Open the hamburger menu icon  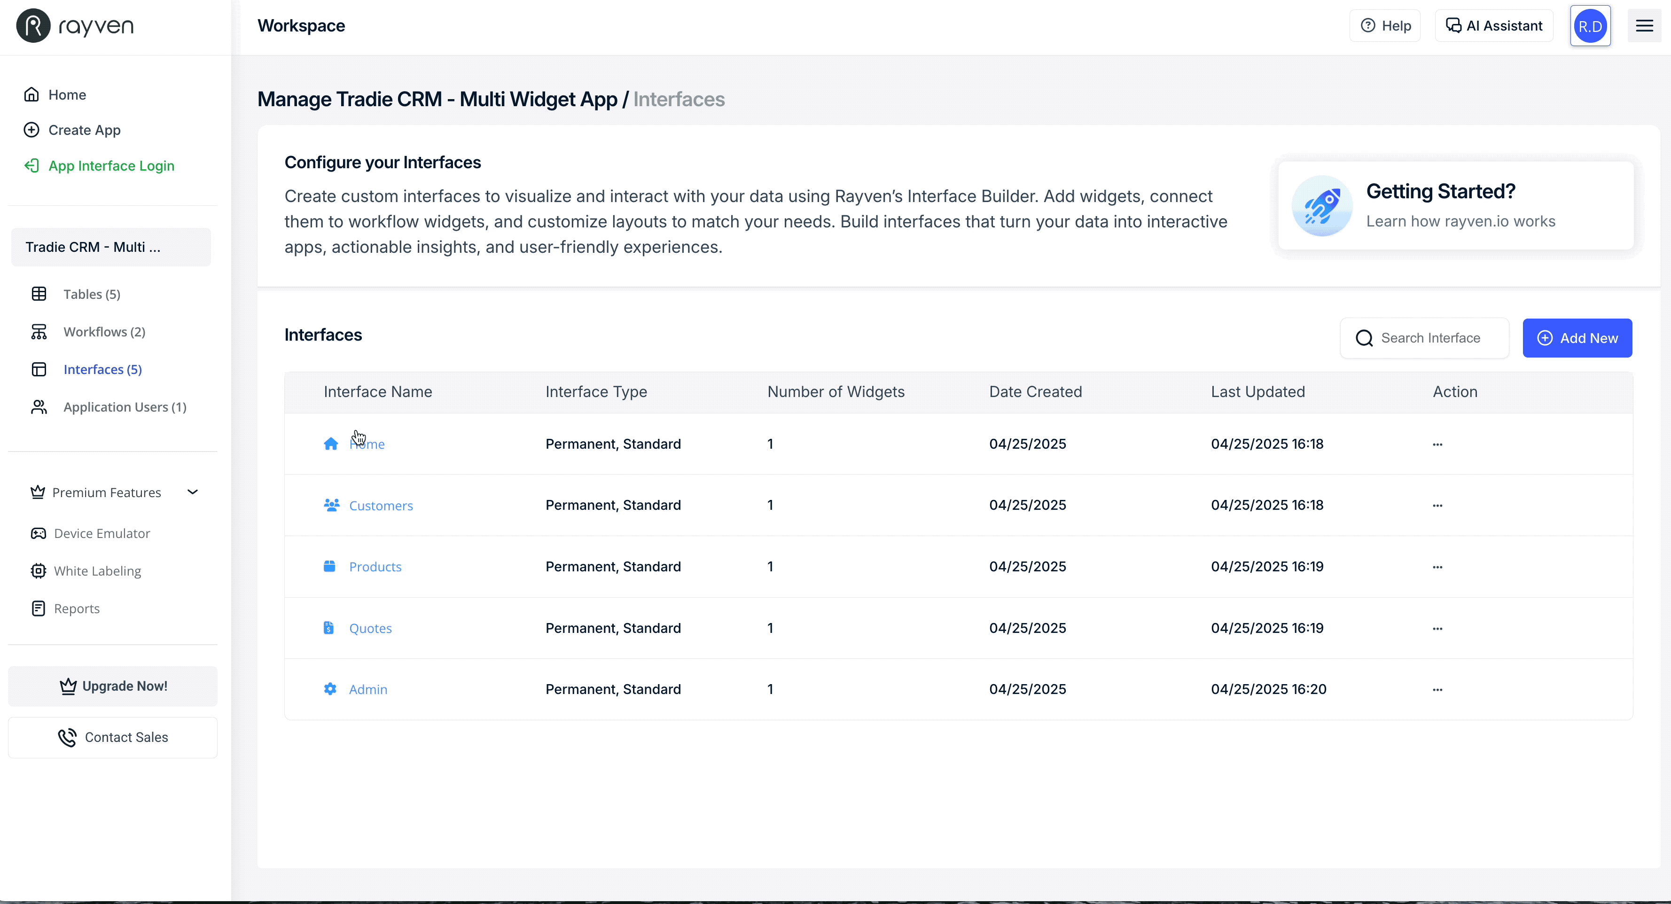[1644, 26]
